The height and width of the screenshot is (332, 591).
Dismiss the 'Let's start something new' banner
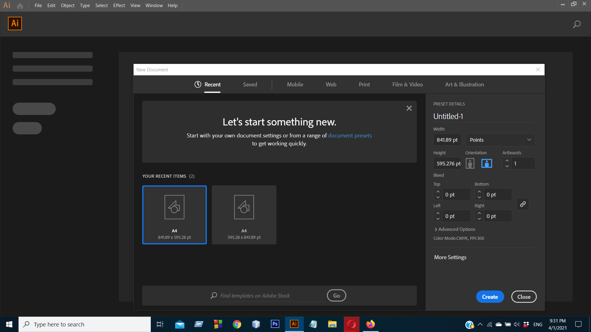click(x=409, y=108)
